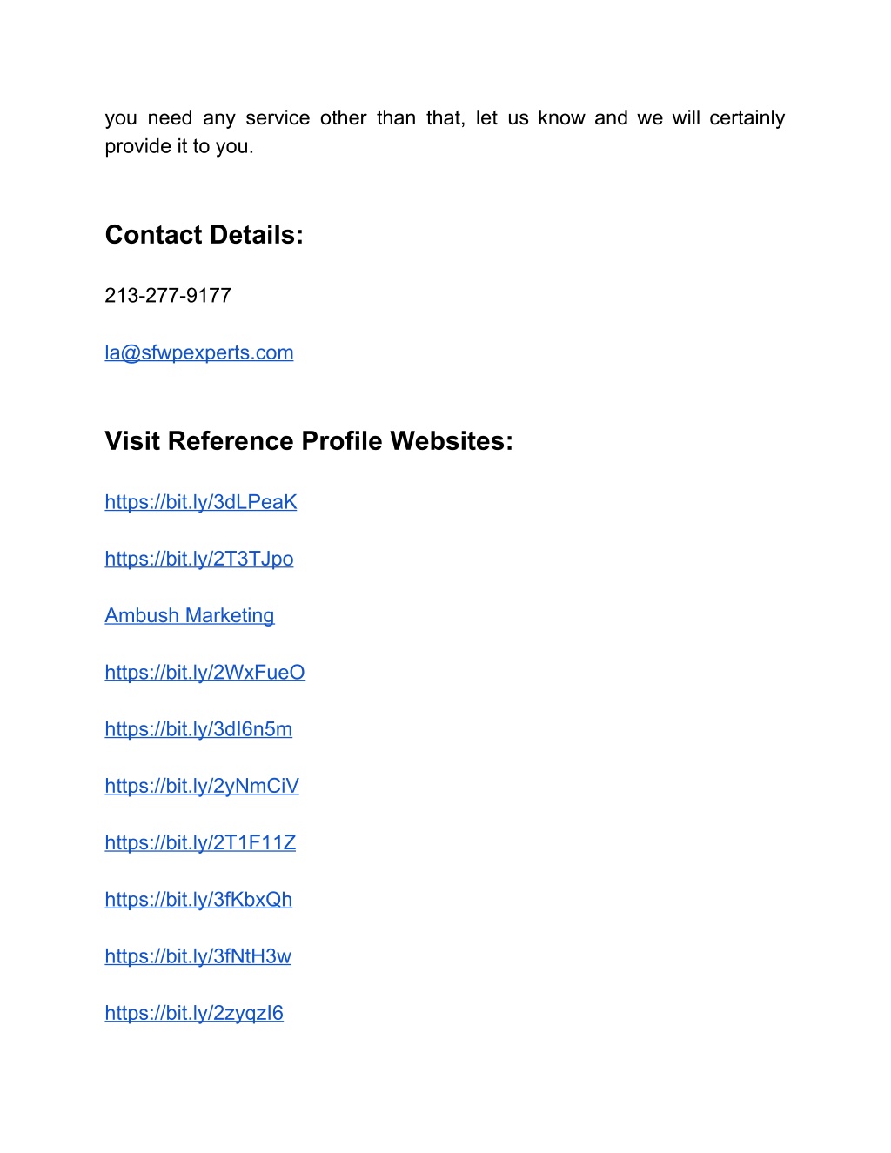
Task: Follow the bit.ly/2T1F11Z link
Action: (200, 842)
